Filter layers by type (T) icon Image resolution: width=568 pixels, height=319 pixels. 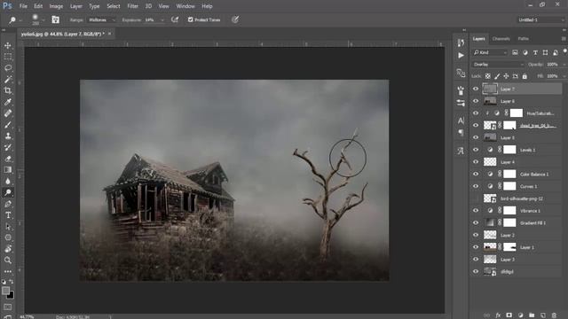click(x=535, y=53)
